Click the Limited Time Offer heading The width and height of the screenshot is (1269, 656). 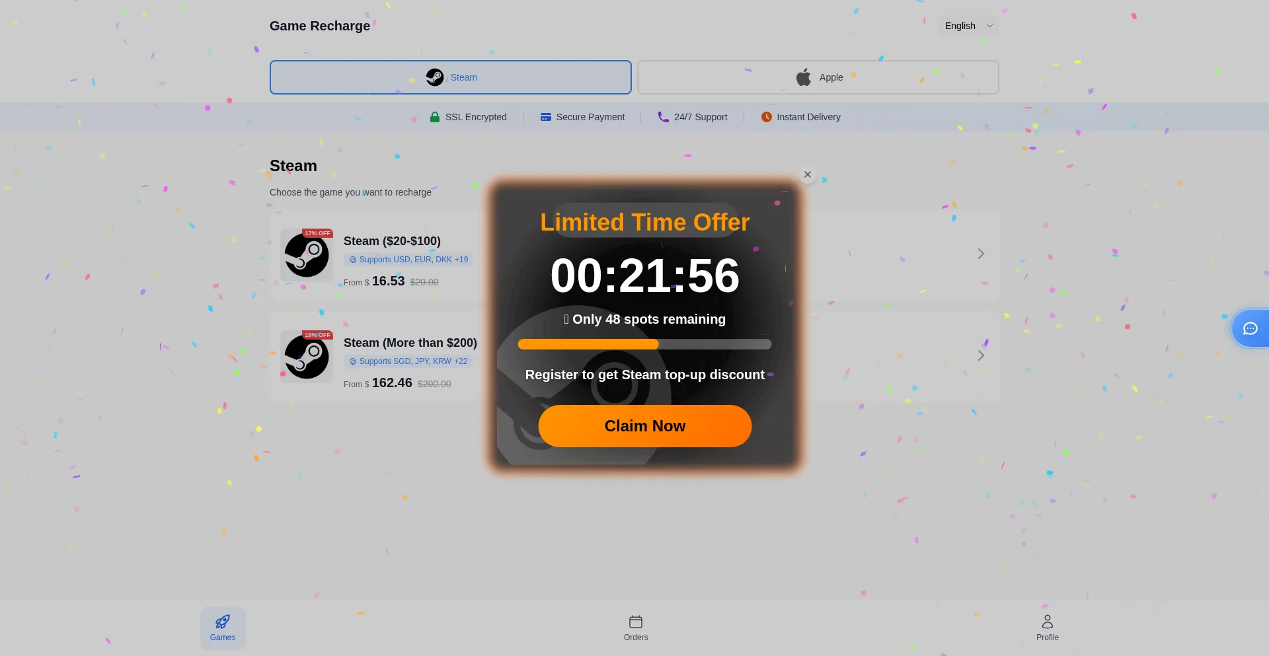click(x=645, y=223)
